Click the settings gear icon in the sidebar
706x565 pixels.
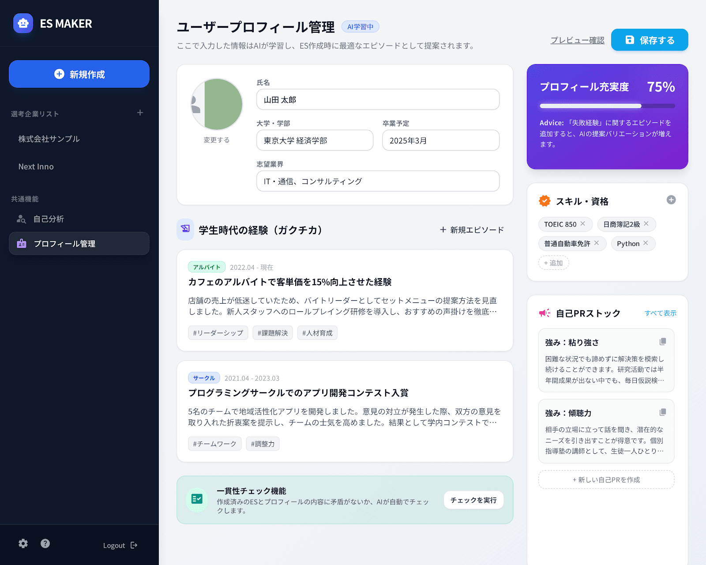[23, 544]
